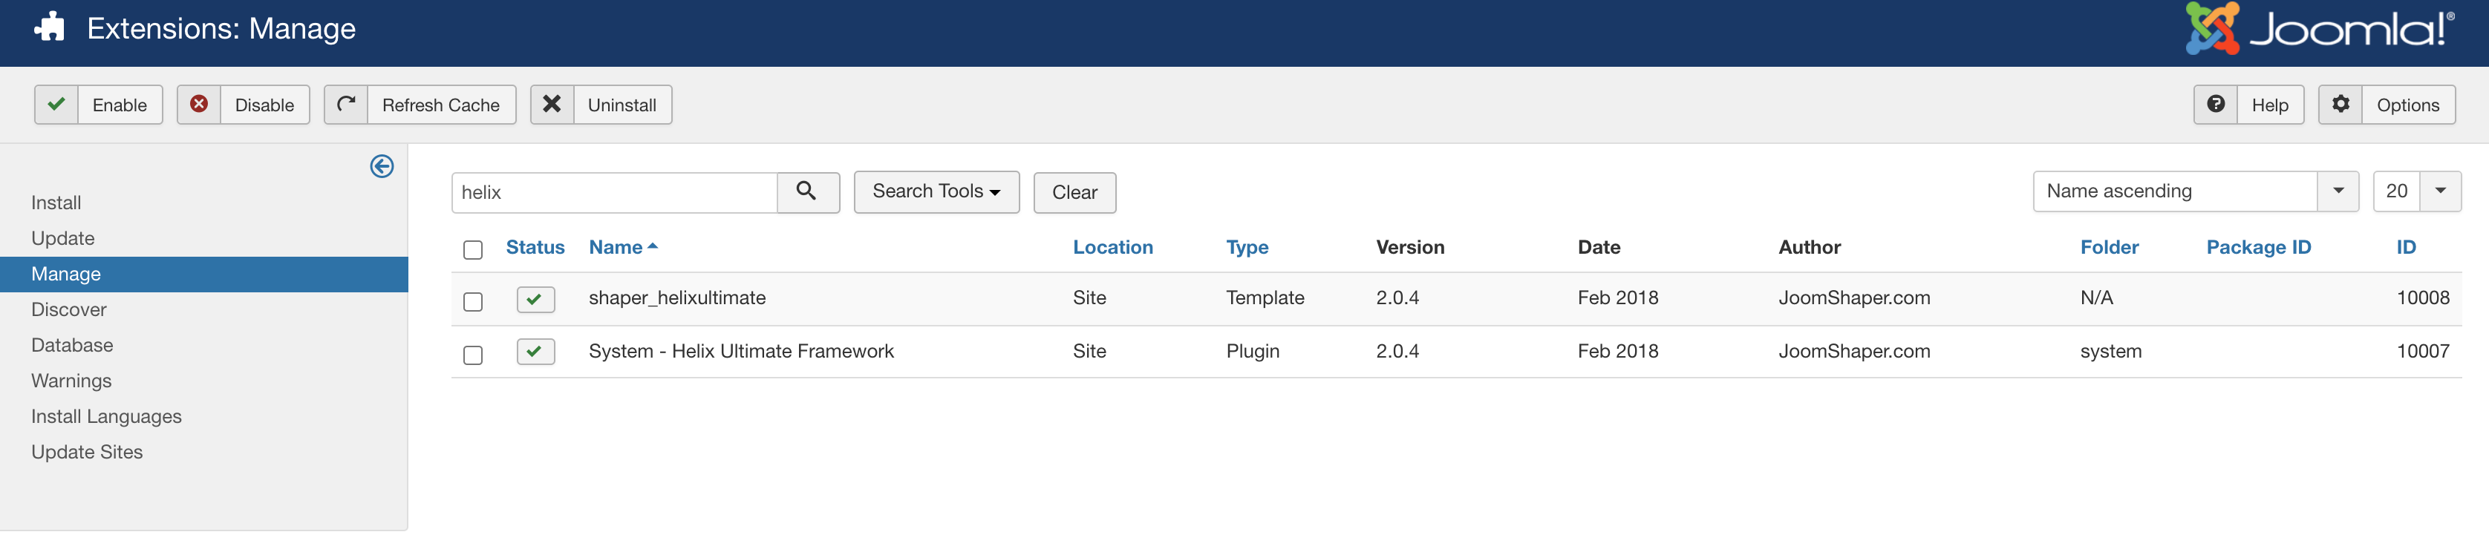Toggle status of Helix Ultimate Framework plugin
The height and width of the screenshot is (552, 2489).
click(x=535, y=352)
